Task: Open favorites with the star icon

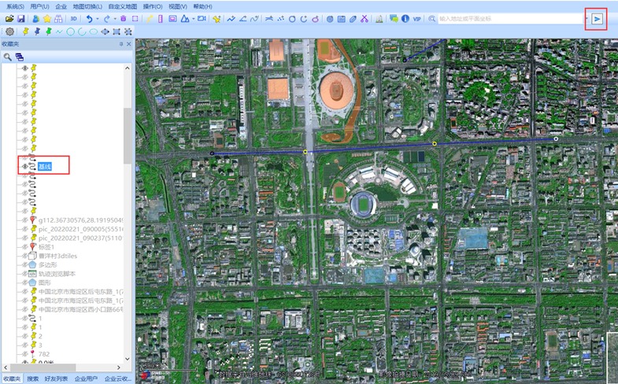Action: click(x=47, y=19)
